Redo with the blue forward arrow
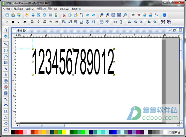 coord(94,15)
